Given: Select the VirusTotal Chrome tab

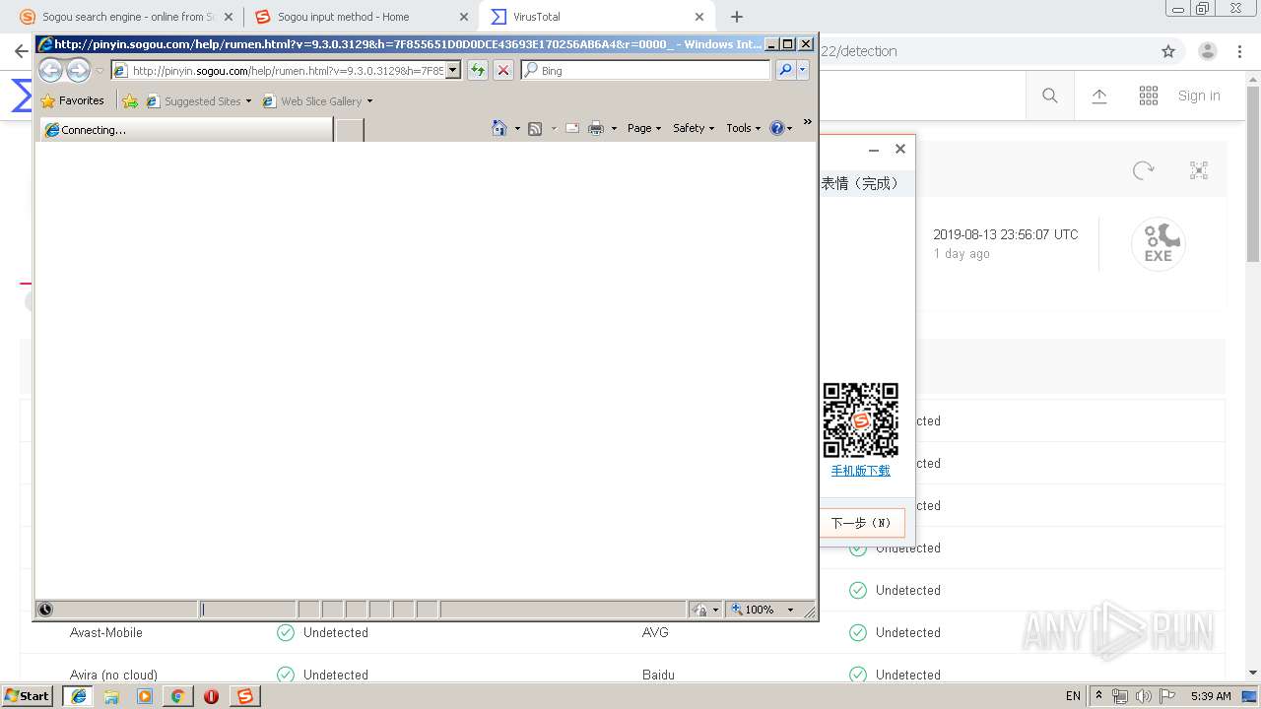Looking at the screenshot, I should pos(598,17).
